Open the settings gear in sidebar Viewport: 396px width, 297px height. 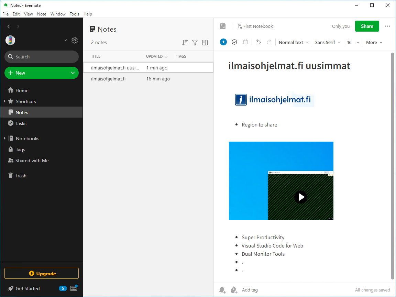pos(75,40)
